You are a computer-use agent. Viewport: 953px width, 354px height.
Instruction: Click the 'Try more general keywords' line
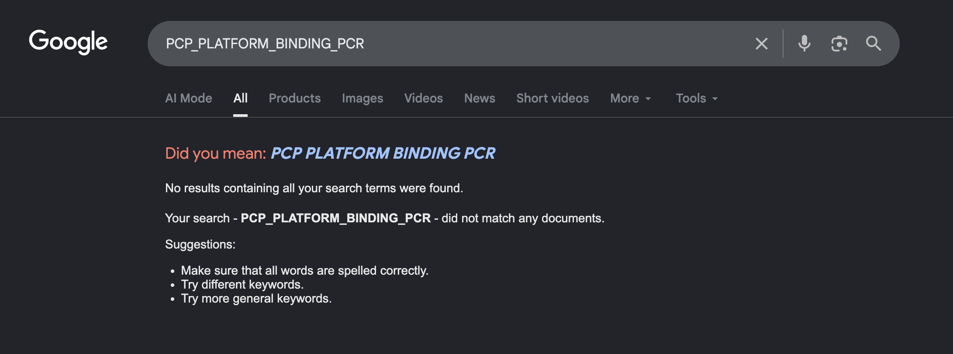(x=256, y=299)
